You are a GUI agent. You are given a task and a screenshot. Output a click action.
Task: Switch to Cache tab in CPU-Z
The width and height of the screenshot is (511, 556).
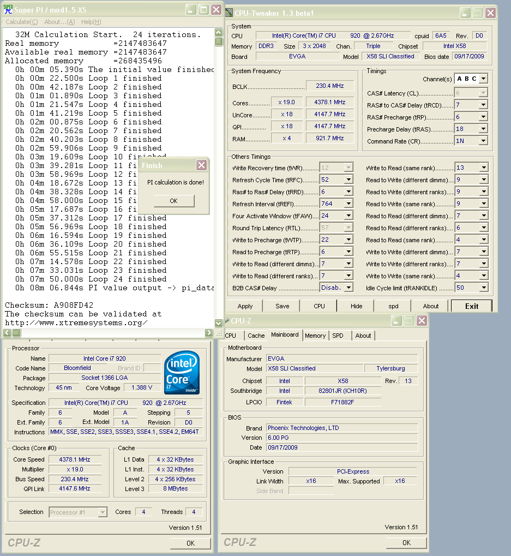[x=256, y=336]
